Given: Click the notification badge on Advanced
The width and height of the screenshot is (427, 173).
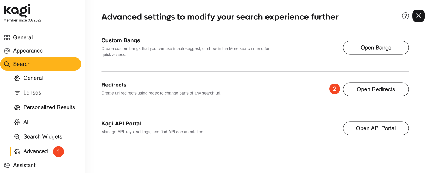Looking at the screenshot, I should (58, 151).
